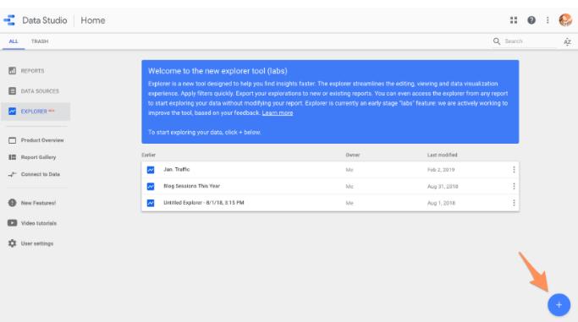Select EXPLORER in the sidebar
This screenshot has height=322, width=578.
click(x=34, y=111)
